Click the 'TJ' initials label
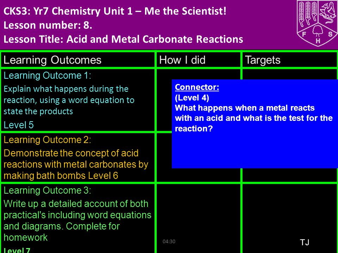Screen dimensions: 338x253 [x=305, y=242]
